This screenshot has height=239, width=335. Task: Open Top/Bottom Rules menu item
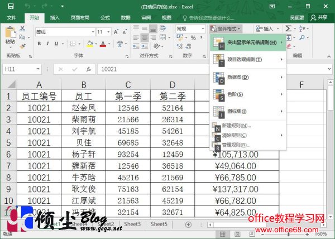click(x=248, y=59)
